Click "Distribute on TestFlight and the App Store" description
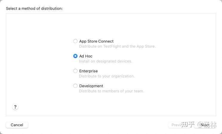Viewport: 222px width, 134px height. click(117, 46)
